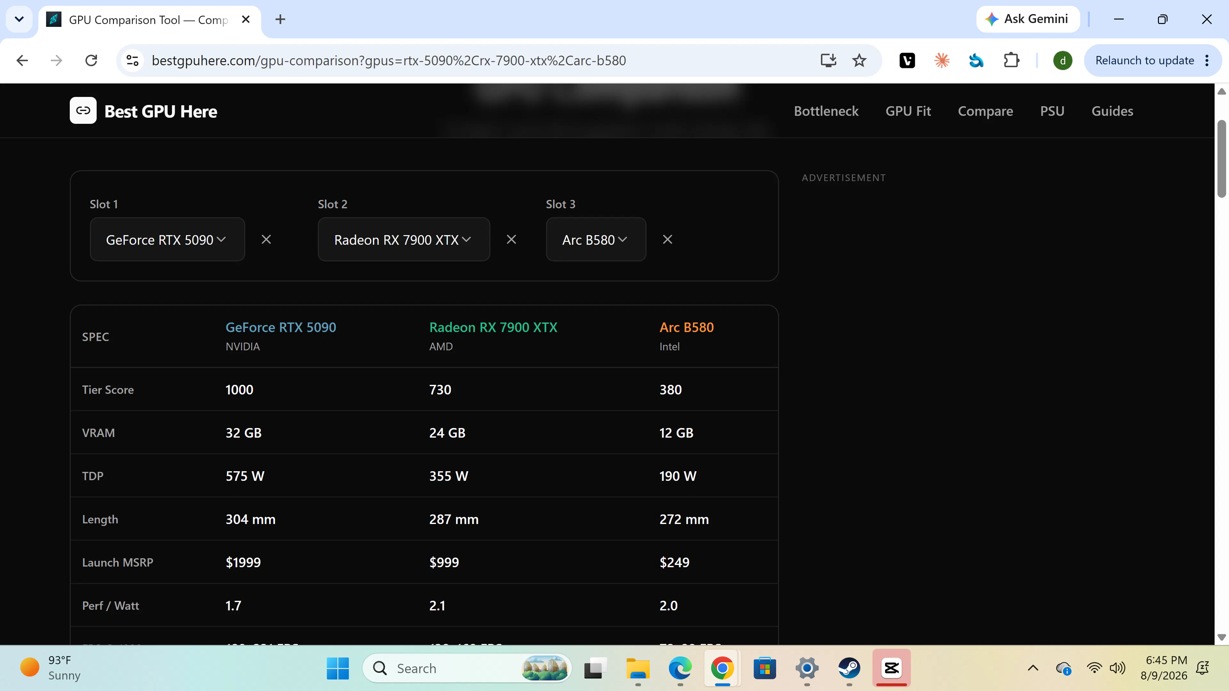Open the blue swirl extension icon

[x=976, y=60]
